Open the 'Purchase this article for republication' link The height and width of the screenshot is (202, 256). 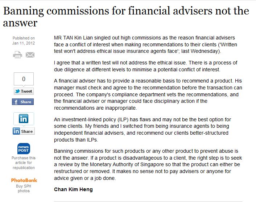click(24, 163)
